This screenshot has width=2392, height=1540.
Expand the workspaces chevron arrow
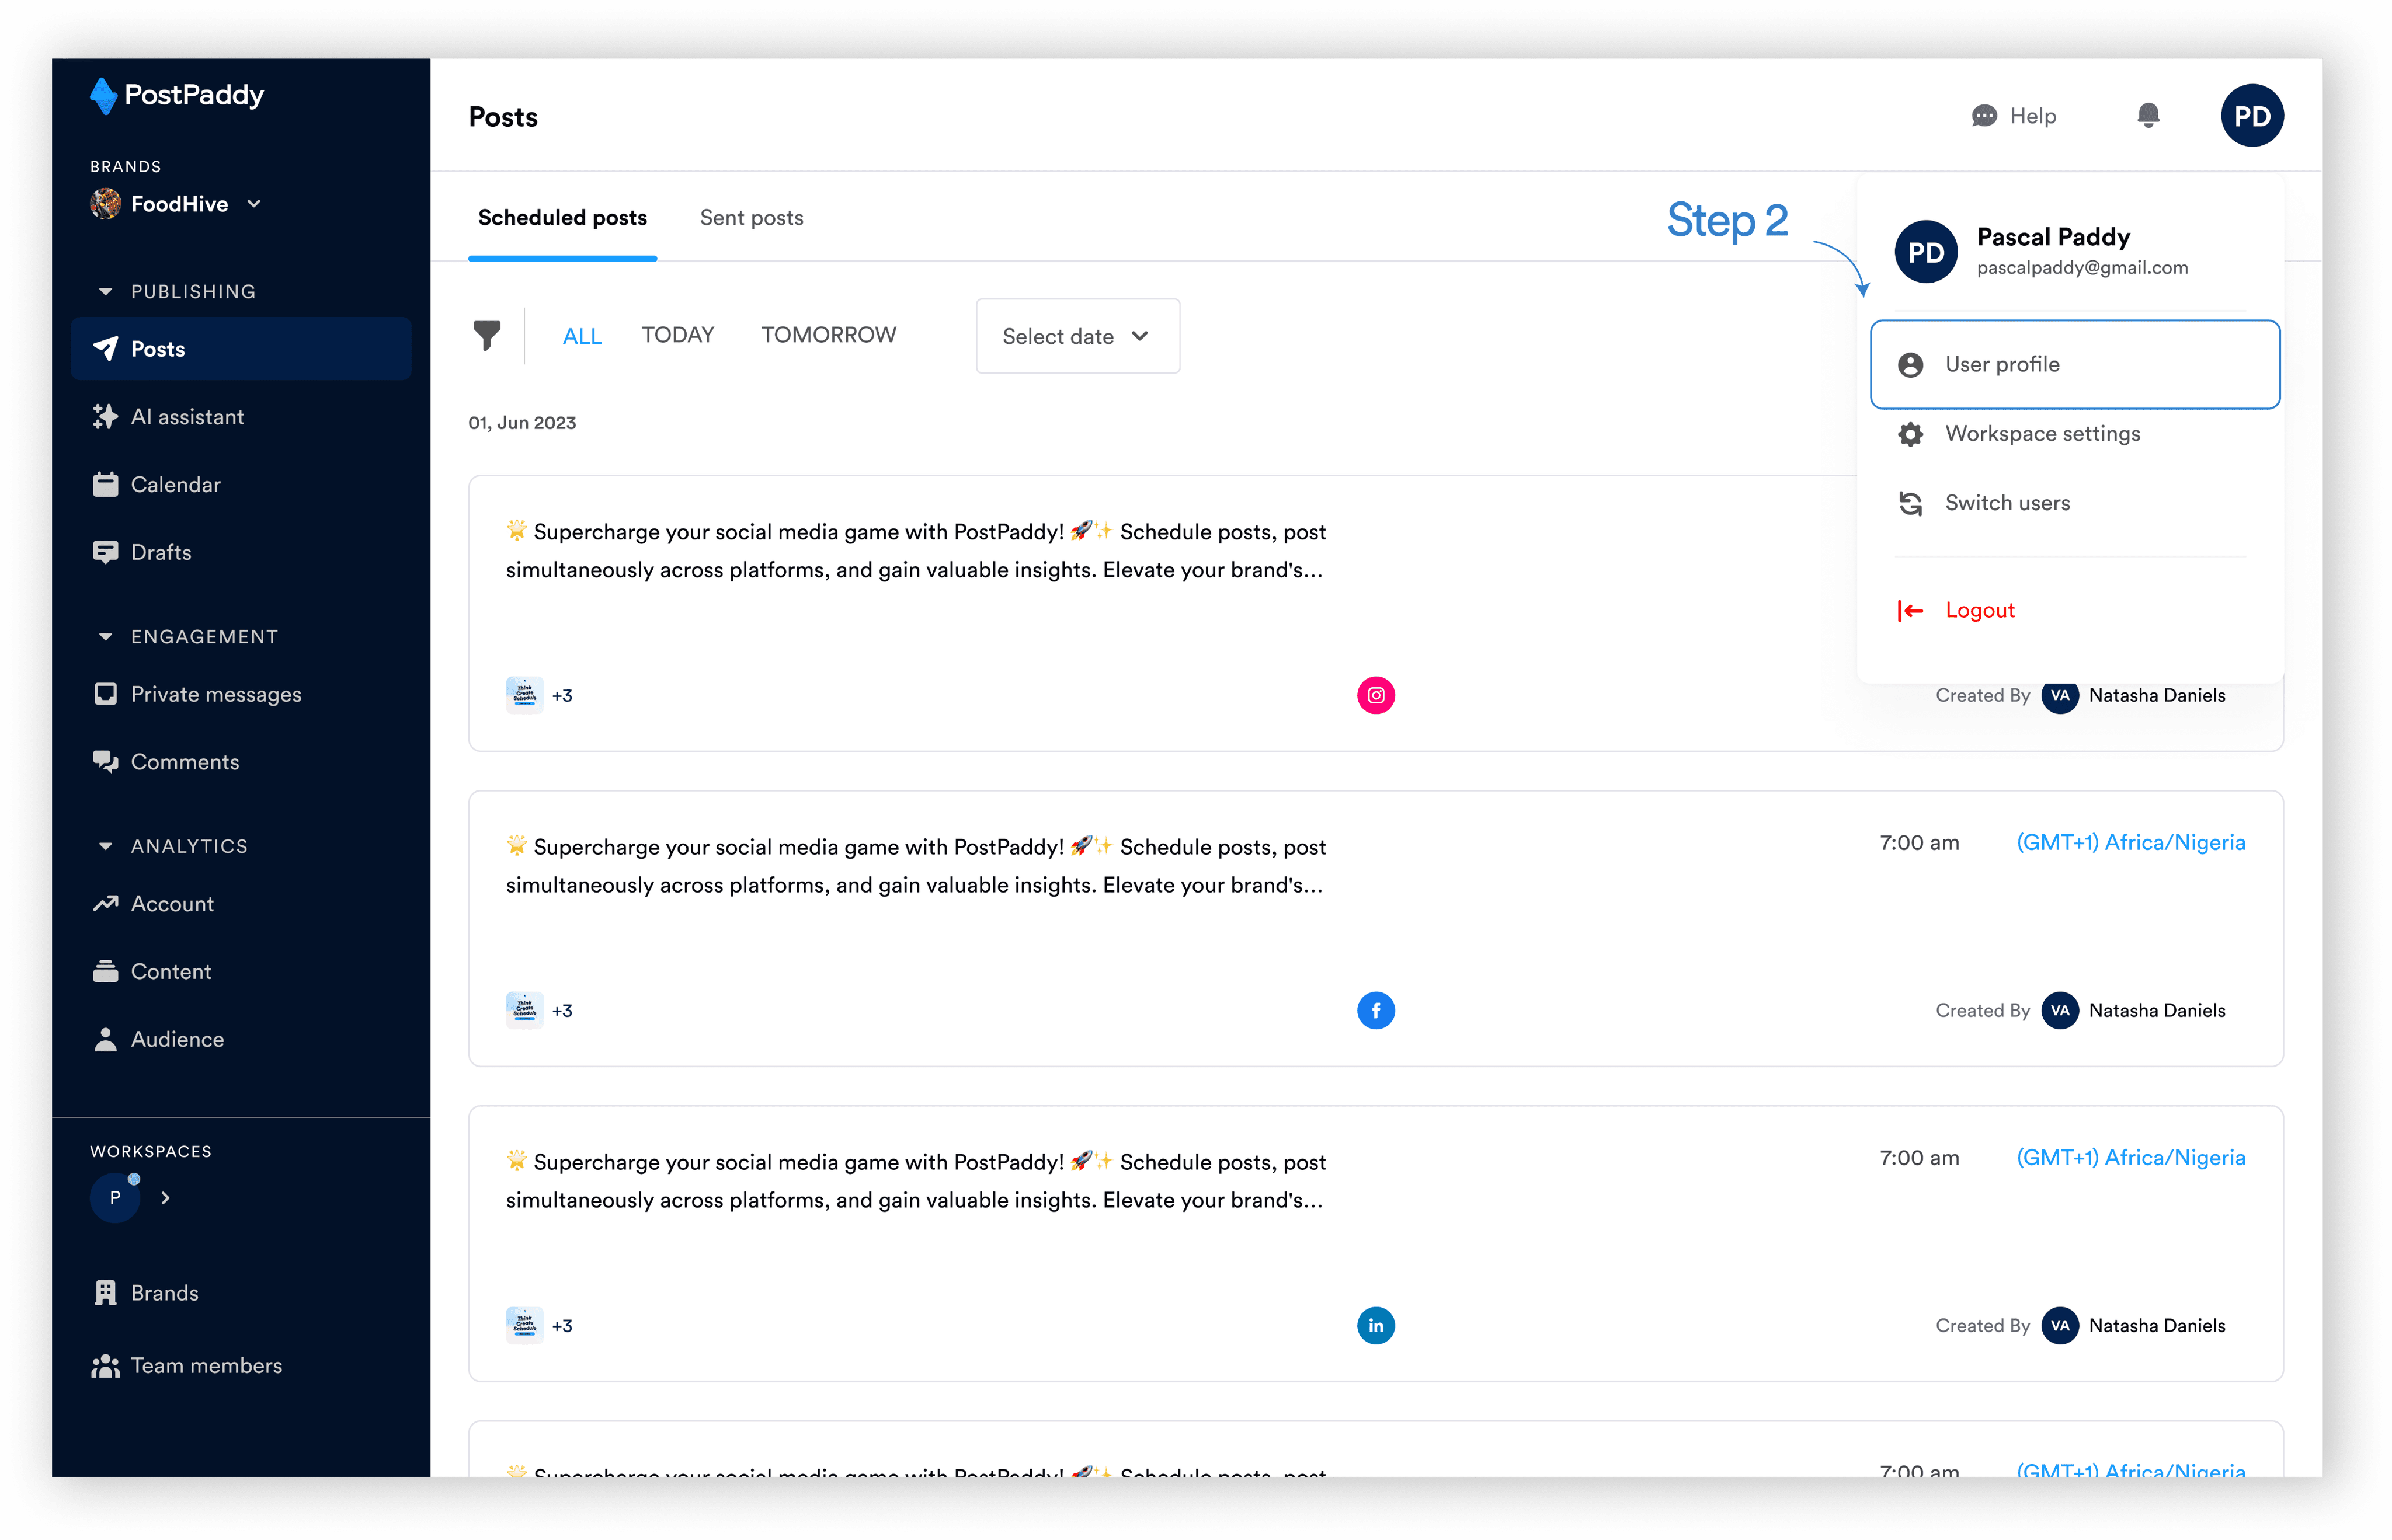pyautogui.click(x=166, y=1197)
